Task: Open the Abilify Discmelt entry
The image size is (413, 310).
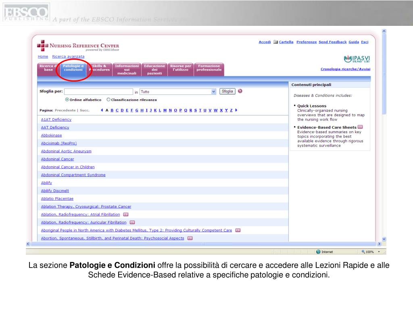Action: (x=55, y=191)
